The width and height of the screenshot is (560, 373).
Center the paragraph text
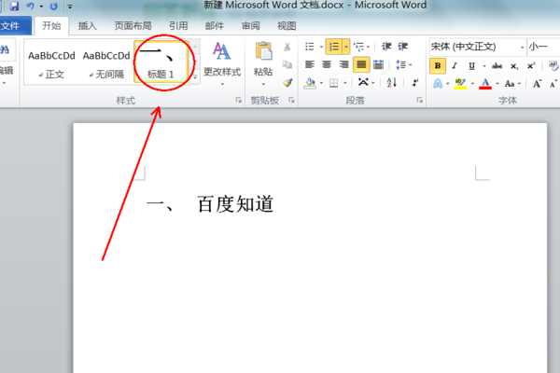click(327, 64)
